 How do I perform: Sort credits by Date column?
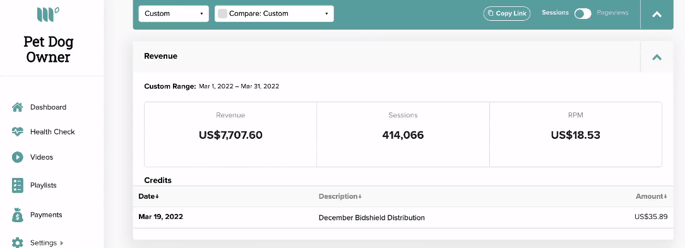[x=148, y=196]
